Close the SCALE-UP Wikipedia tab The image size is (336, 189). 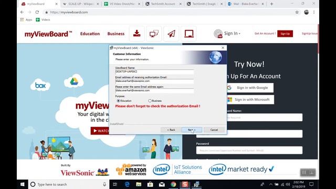coord(98,4)
